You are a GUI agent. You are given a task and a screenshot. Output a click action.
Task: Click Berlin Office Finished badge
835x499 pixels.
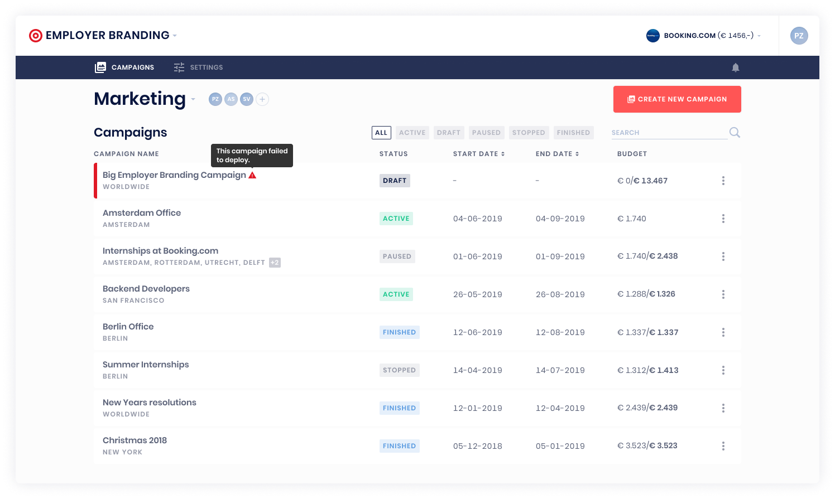pyautogui.click(x=400, y=332)
